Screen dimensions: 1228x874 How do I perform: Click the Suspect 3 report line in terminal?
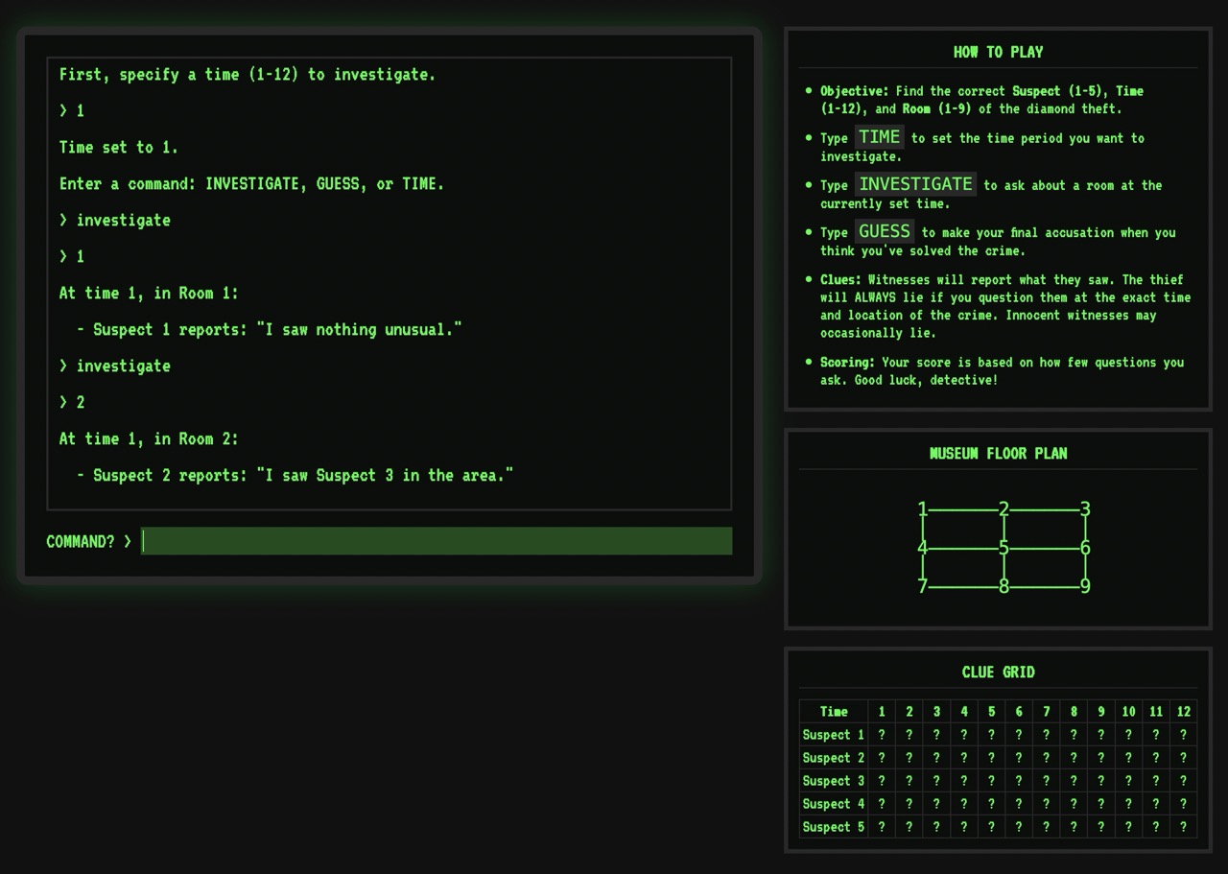point(302,475)
